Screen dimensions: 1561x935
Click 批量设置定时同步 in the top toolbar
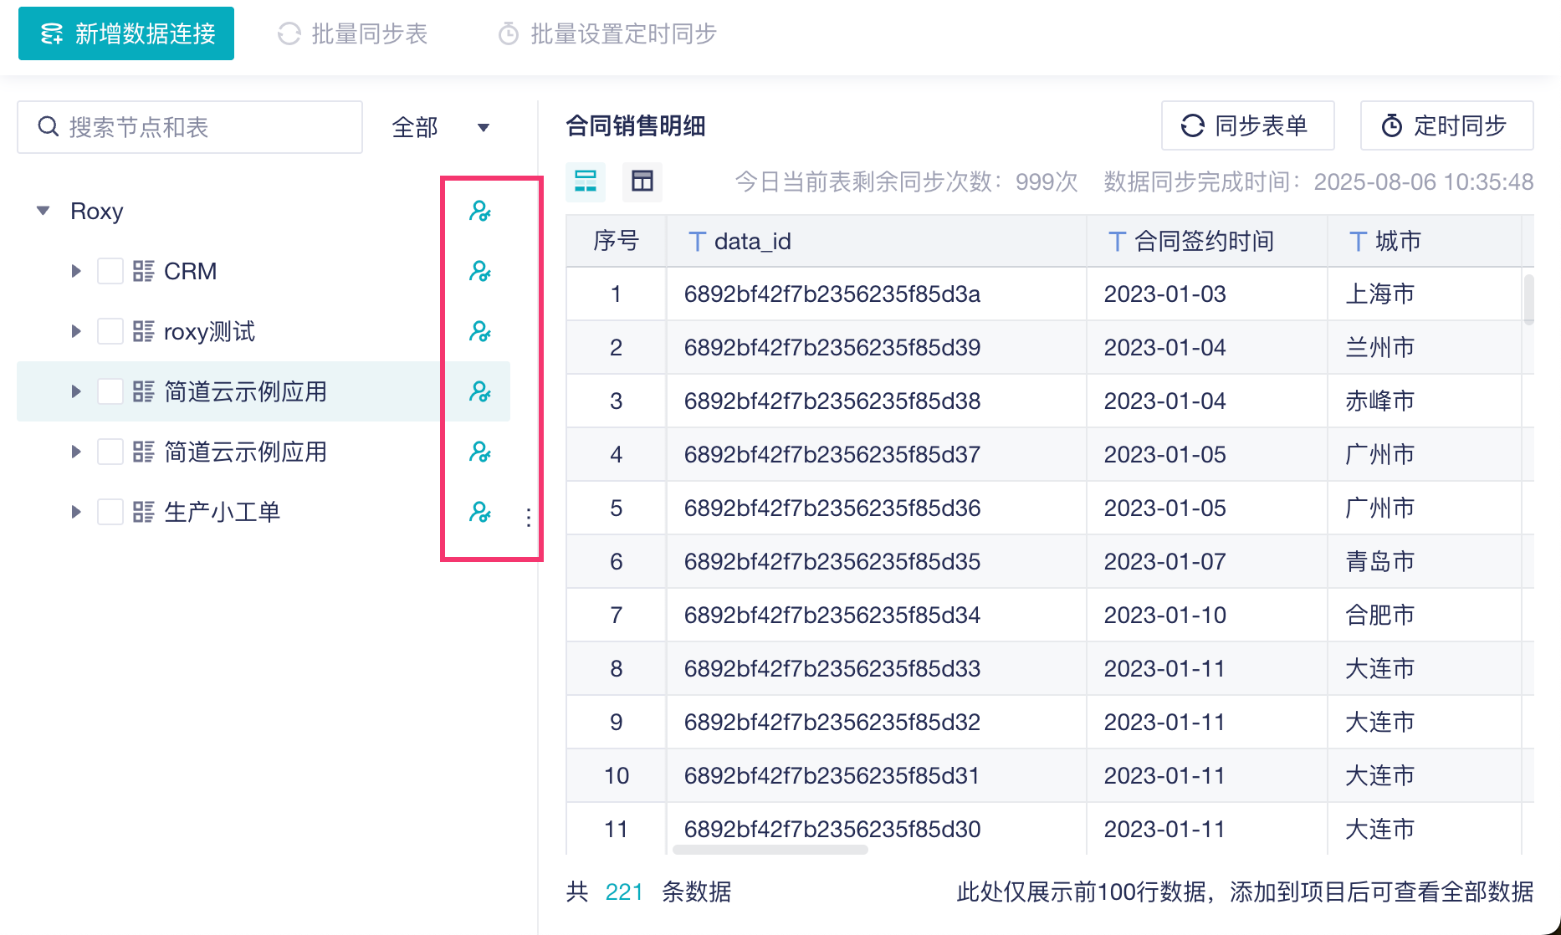point(608,33)
